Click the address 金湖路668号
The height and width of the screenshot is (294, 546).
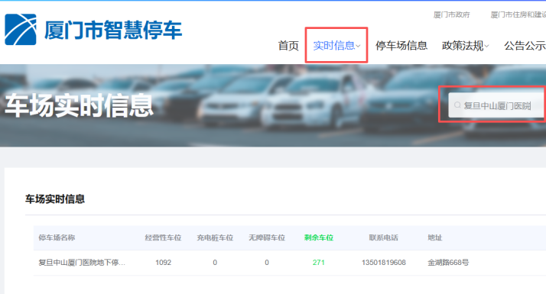448,263
